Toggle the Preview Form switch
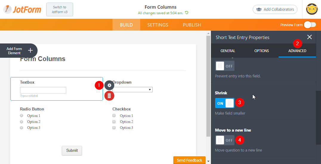The height and width of the screenshot is (164, 321). tap(310, 25)
